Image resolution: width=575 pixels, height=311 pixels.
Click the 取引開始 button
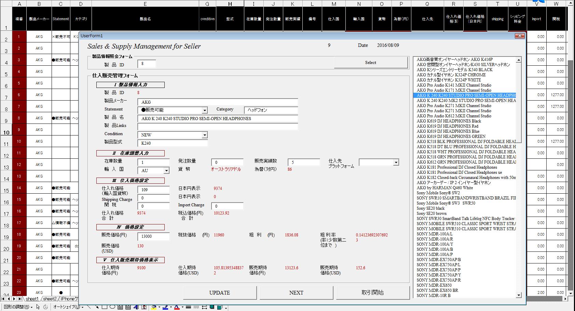pos(373,293)
